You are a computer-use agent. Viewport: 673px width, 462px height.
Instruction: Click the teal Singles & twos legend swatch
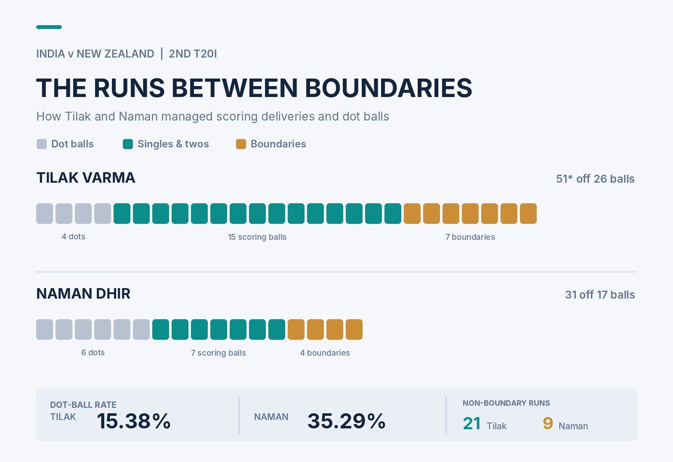128,144
